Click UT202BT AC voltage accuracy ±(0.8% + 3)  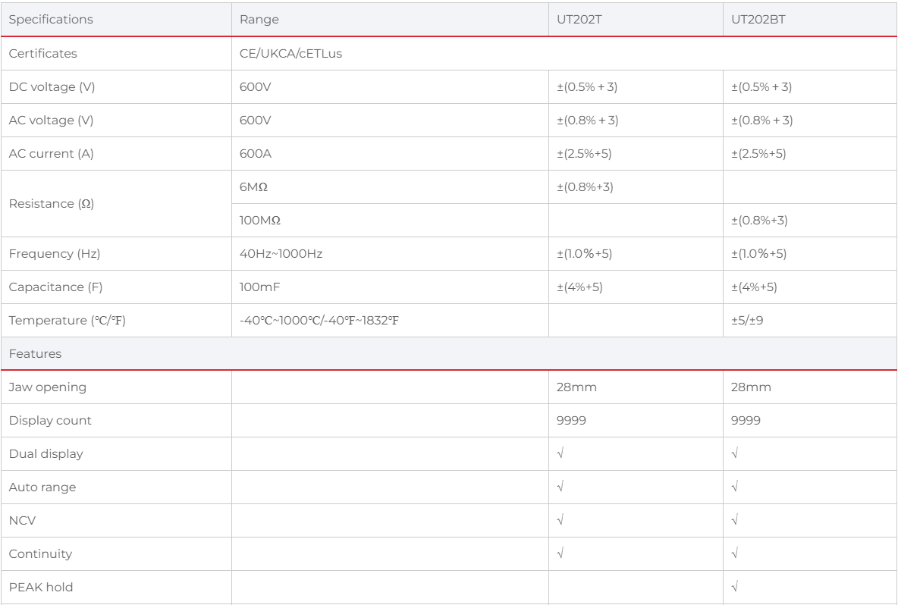tap(761, 121)
